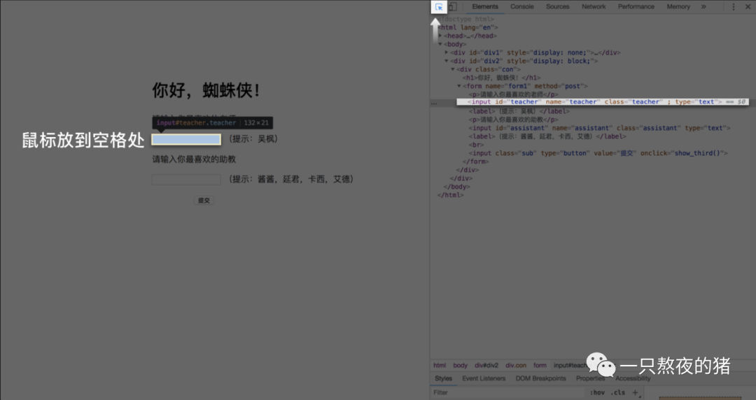
Task: Close the DevTools panel
Action: point(748,7)
